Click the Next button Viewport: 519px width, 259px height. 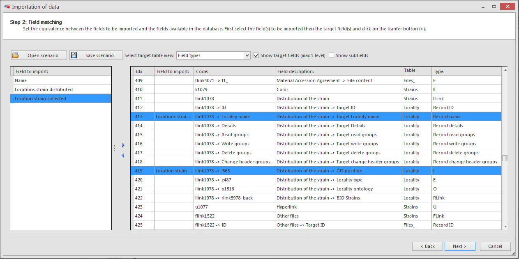(459, 246)
